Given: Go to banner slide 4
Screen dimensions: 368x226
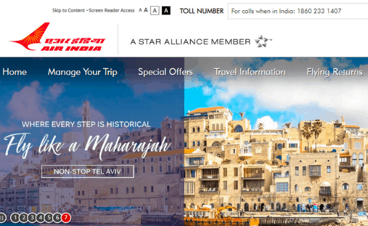Looking at the screenshot, I should tap(41, 218).
